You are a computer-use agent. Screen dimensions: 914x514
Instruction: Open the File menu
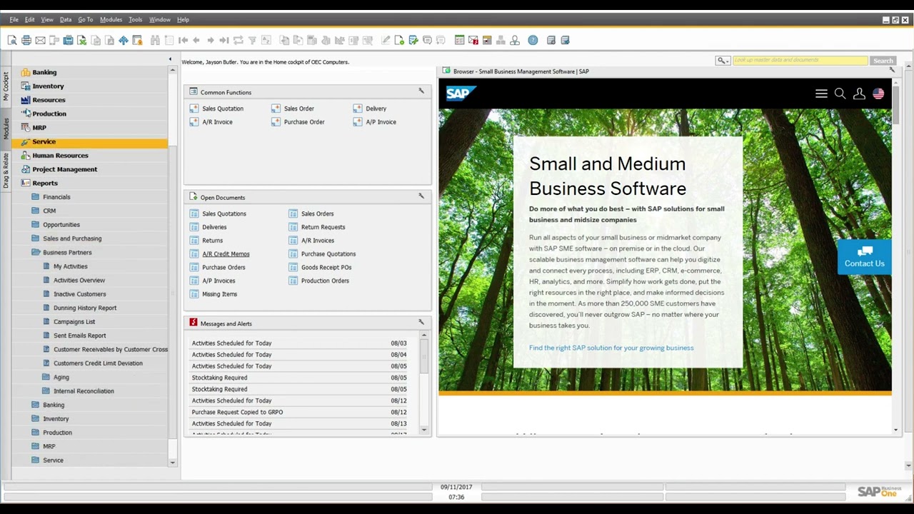click(14, 19)
